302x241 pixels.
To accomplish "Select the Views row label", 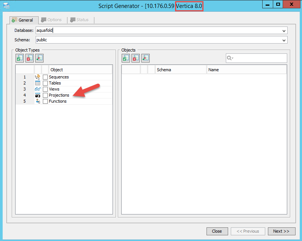I will [x=54, y=89].
